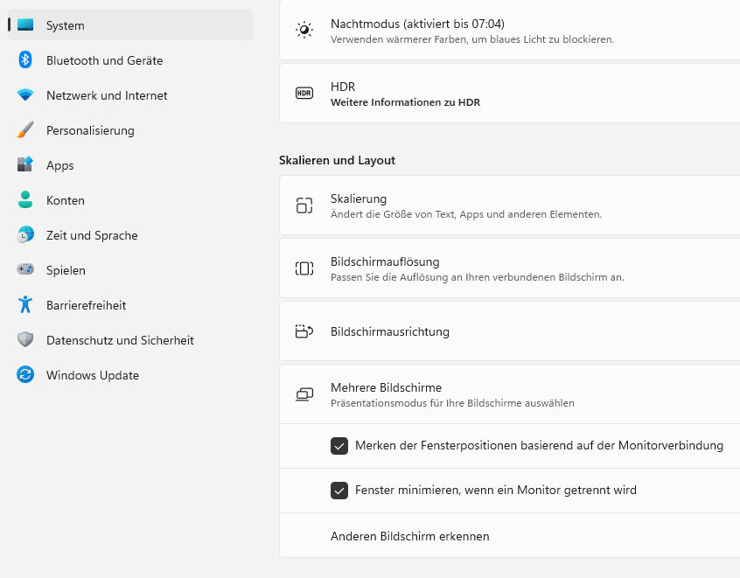Viewport: 740px width, 578px height.
Task: Go to Spielen settings
Action: pyautogui.click(x=130, y=269)
